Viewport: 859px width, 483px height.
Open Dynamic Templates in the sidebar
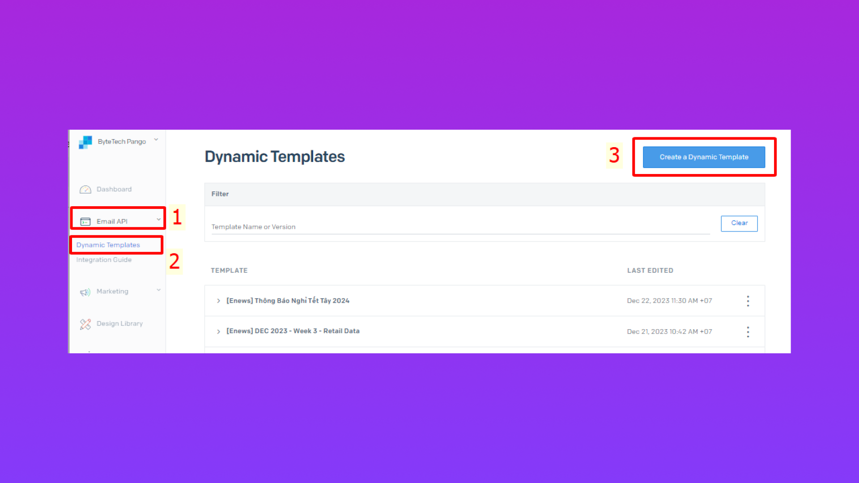pyautogui.click(x=108, y=245)
